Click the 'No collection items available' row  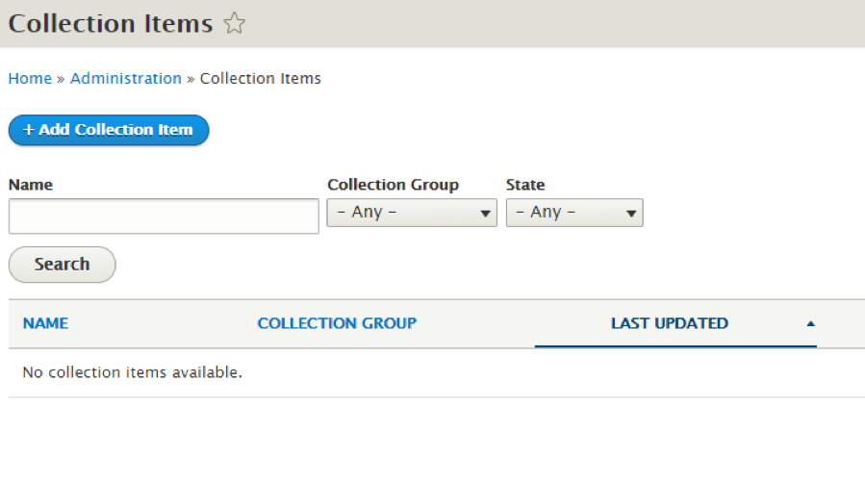pyautogui.click(x=132, y=372)
